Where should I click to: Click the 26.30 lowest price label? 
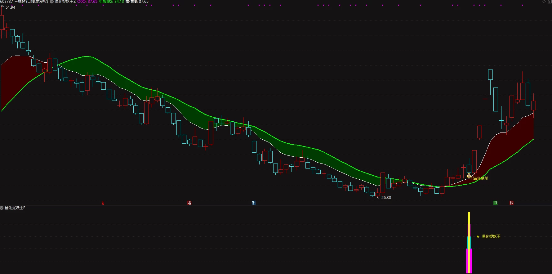point(386,198)
